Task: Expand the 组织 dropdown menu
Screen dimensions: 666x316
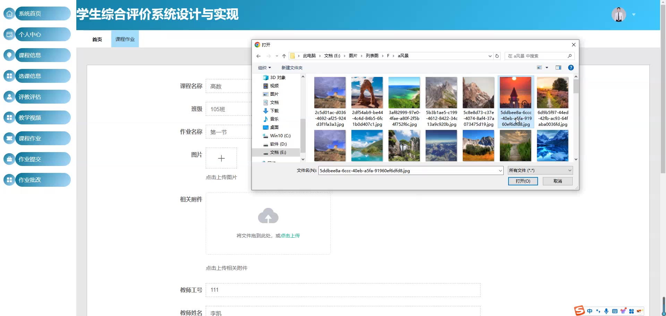Action: (264, 68)
